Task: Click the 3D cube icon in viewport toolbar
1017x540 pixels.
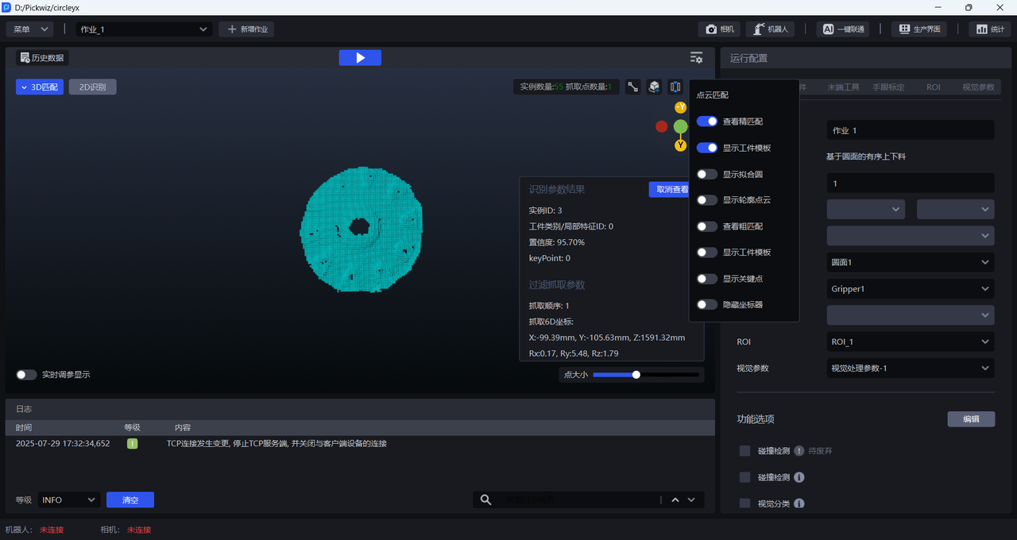Action: (x=654, y=87)
